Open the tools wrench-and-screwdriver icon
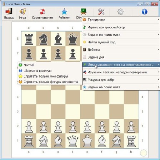The height and width of the screenshot is (160, 160). [101, 12]
